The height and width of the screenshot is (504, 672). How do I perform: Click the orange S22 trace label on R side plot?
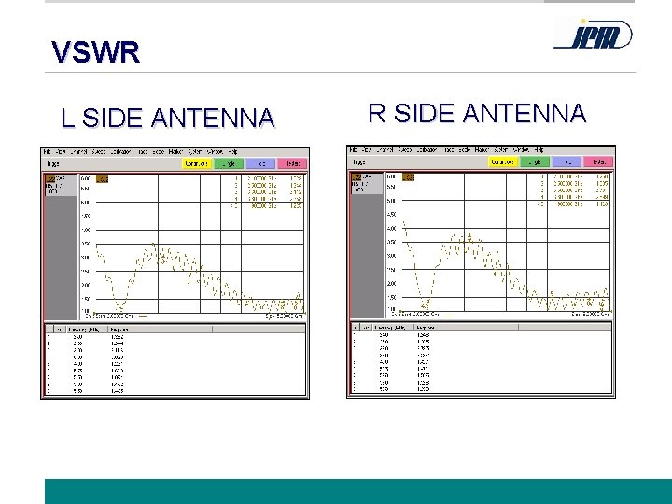click(x=408, y=177)
